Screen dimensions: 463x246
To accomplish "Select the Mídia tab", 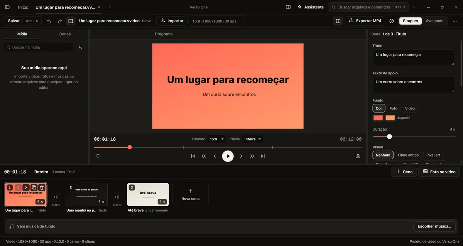I will pos(22,34).
